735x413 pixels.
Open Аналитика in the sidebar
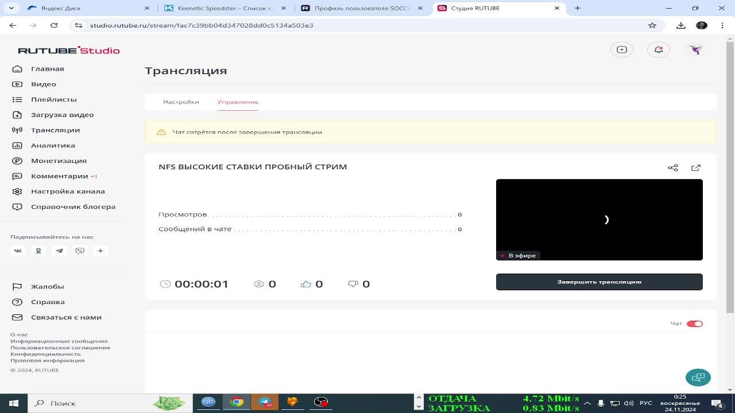pyautogui.click(x=53, y=145)
